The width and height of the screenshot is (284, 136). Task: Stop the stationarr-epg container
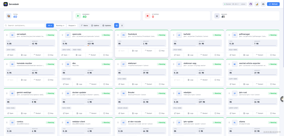click(217, 80)
